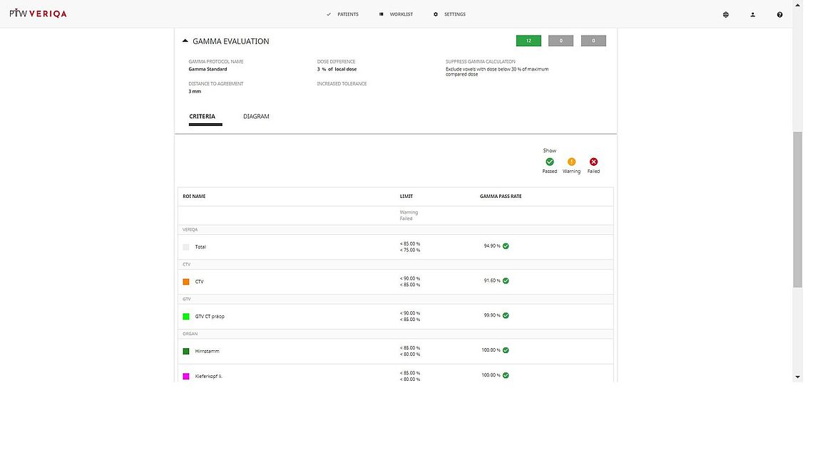This screenshot has width=813, height=457.
Task: Click the magenta Kieferkopf li. swatch
Action: [186, 377]
